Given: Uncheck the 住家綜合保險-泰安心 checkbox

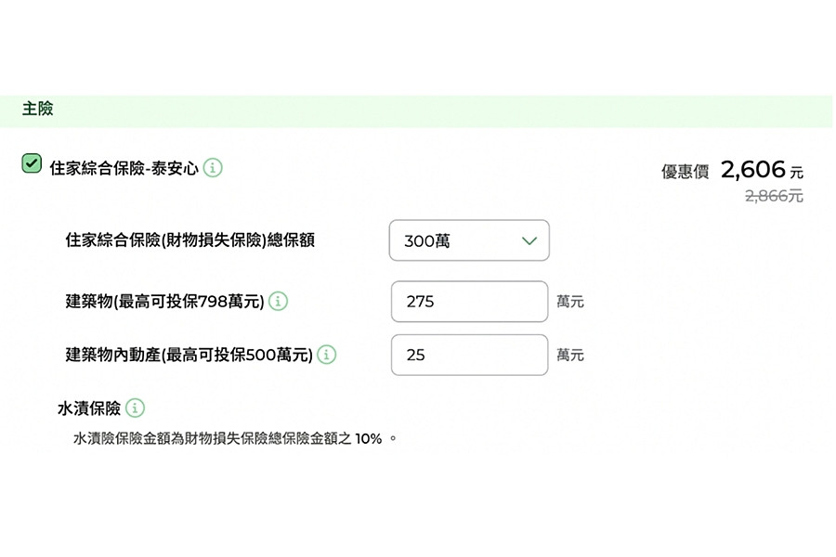Looking at the screenshot, I should [x=32, y=163].
